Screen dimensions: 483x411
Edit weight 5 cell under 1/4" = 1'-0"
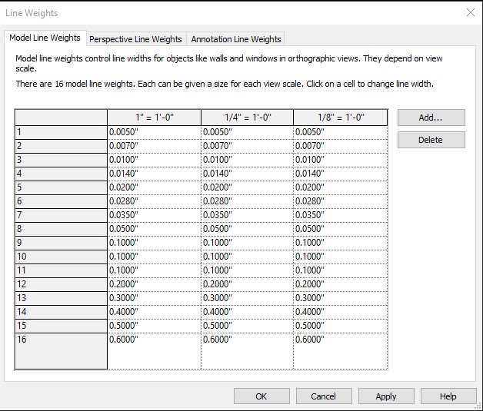click(248, 187)
